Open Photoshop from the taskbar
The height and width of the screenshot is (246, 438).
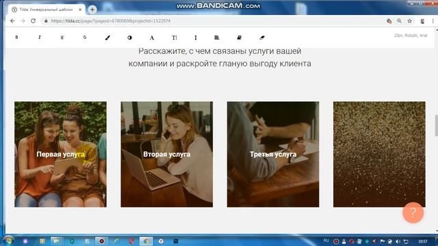tap(176, 241)
